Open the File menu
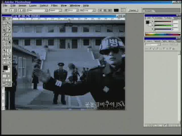Image resolution: width=182 pixels, height=136 pixels. 5,6
